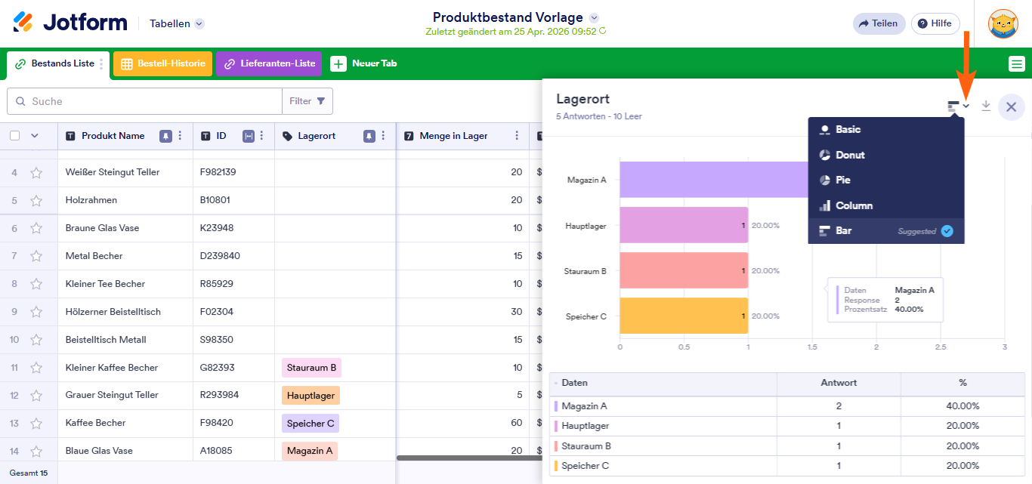Open Menge in Lager column options
Viewport: 1032px width, 484px height.
[x=517, y=136]
